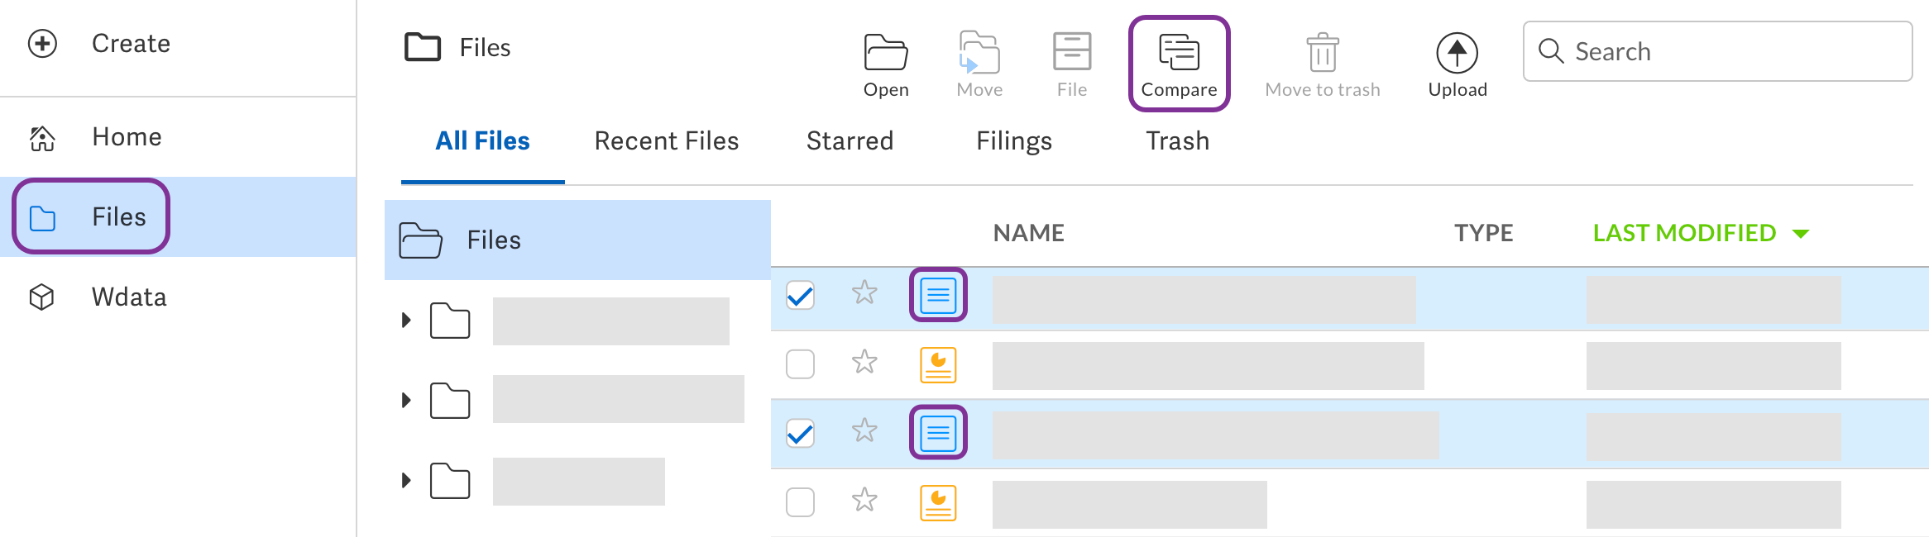This screenshot has height=537, width=1929.
Task: Click the Create plus icon in sidebar
Action: pyautogui.click(x=43, y=43)
